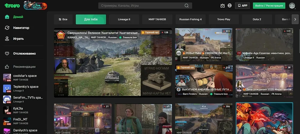Viewport: 300px width, 134px height.
Task: Open the globe language selector
Action: [230, 6]
